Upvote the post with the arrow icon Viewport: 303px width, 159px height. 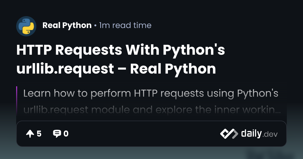point(30,134)
